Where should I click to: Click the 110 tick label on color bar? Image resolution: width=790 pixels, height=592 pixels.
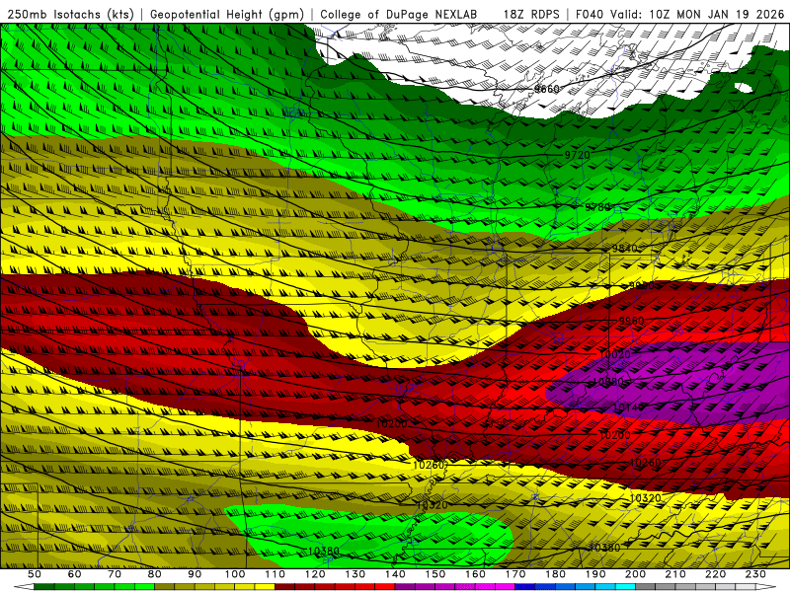point(275,574)
